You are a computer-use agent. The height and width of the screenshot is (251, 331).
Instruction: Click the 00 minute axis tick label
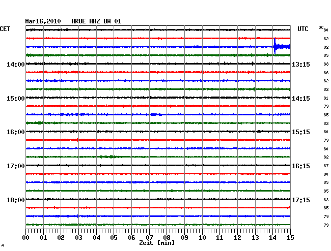[26, 238]
